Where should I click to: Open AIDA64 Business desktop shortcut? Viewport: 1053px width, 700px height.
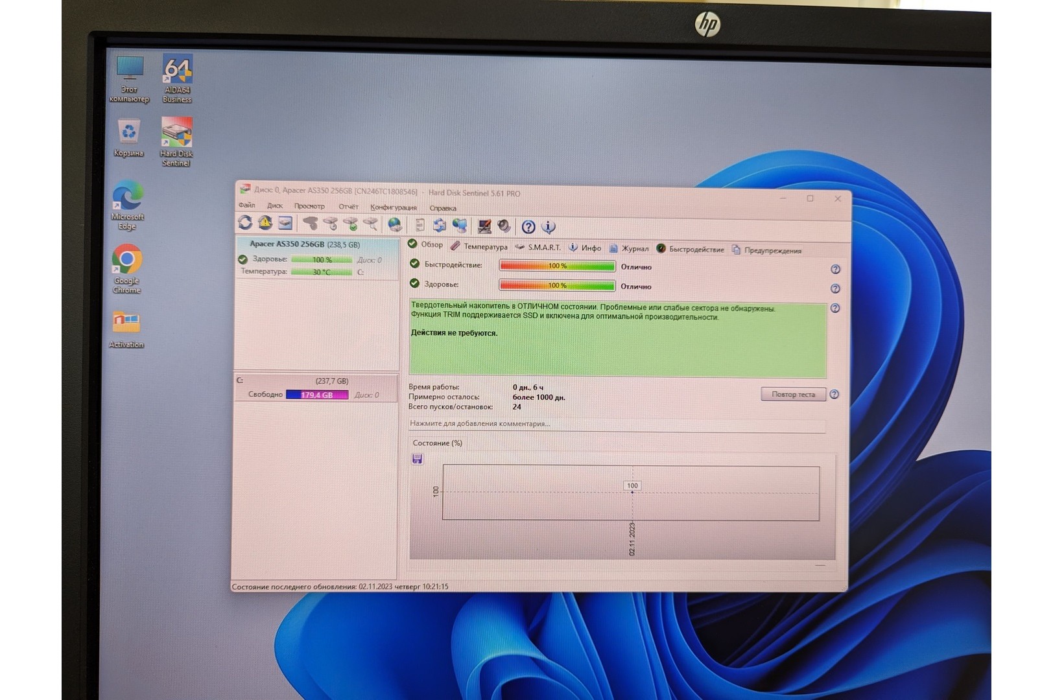click(177, 78)
